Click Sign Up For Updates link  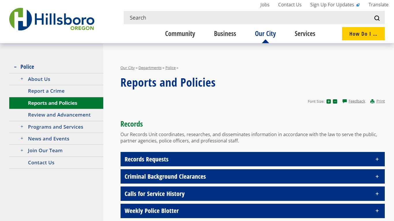click(332, 5)
